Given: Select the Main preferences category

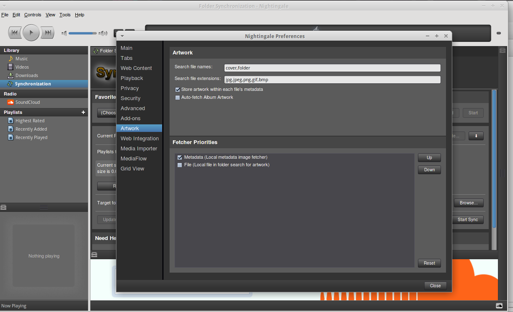Looking at the screenshot, I should pyautogui.click(x=139, y=48).
